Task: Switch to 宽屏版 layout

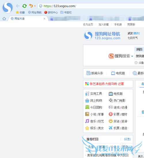Action: (x=131, y=25)
